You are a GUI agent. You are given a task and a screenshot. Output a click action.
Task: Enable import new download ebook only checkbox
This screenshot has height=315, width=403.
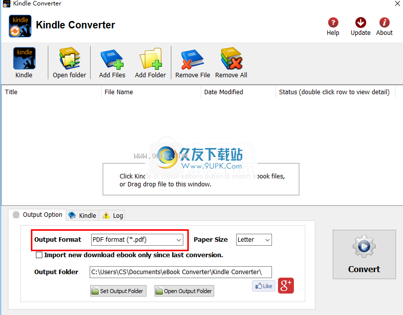[x=39, y=255]
